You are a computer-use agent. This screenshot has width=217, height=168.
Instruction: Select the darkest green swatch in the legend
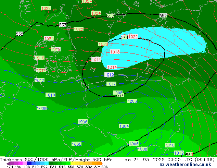click(x=51, y=163)
